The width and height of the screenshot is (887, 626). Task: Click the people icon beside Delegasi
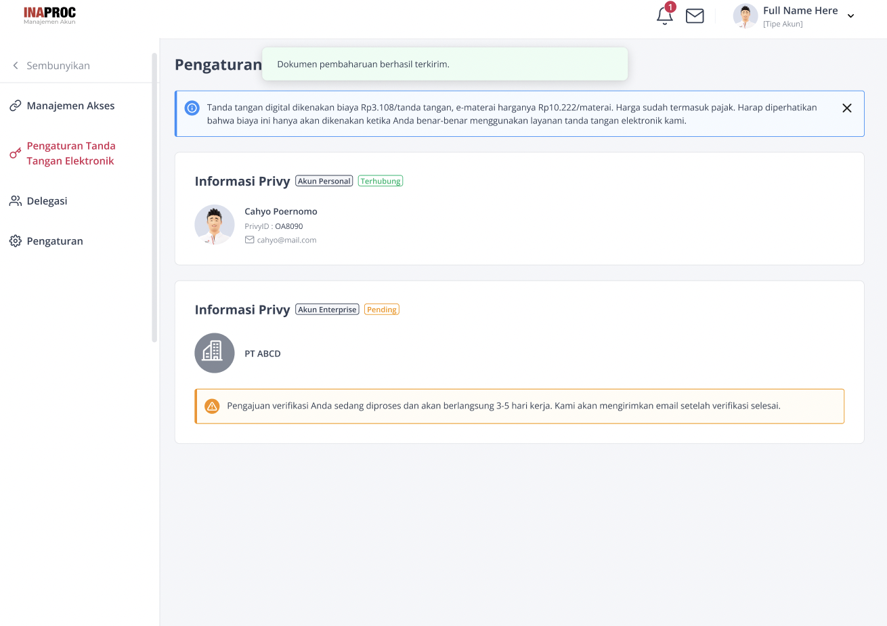[x=15, y=201]
